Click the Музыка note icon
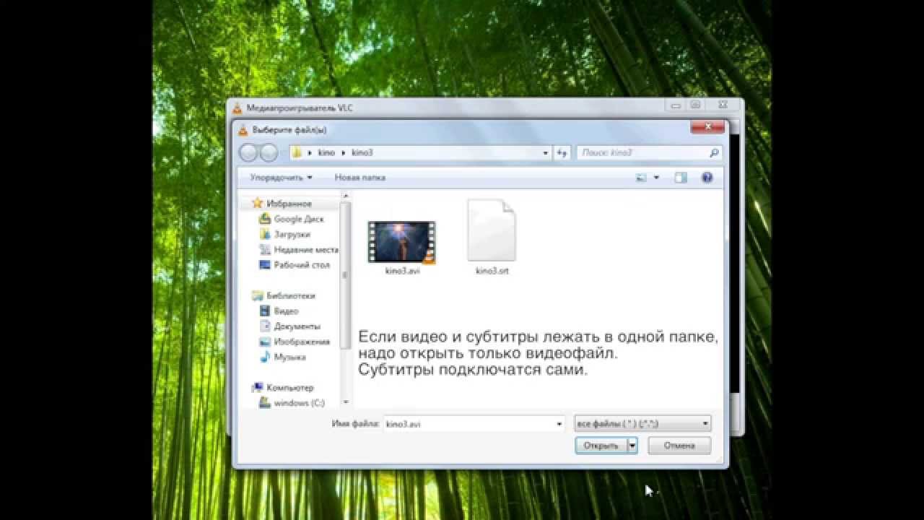 point(265,357)
